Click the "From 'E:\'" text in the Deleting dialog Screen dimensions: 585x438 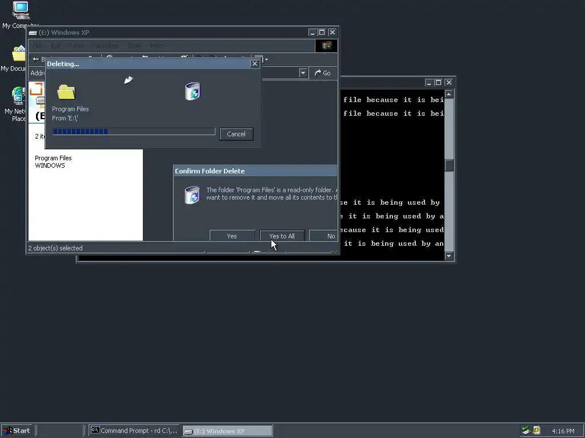point(65,118)
